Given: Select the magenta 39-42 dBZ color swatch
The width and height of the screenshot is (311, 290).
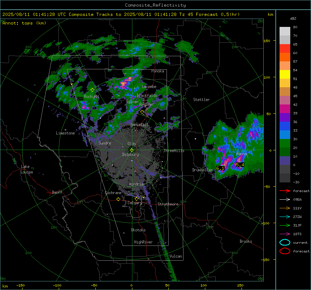Looking at the screenshot, I should click(285, 109).
